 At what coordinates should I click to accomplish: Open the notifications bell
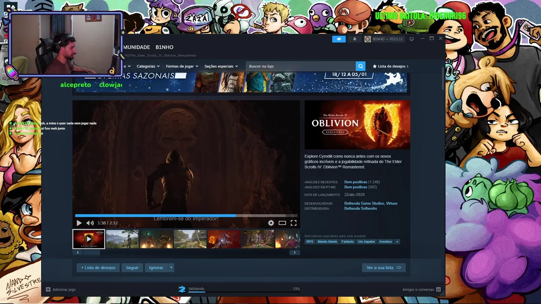tap(355, 39)
